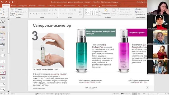Increase font size with the larger A icon
Viewport: 169px width, 95px height.
(50, 10)
